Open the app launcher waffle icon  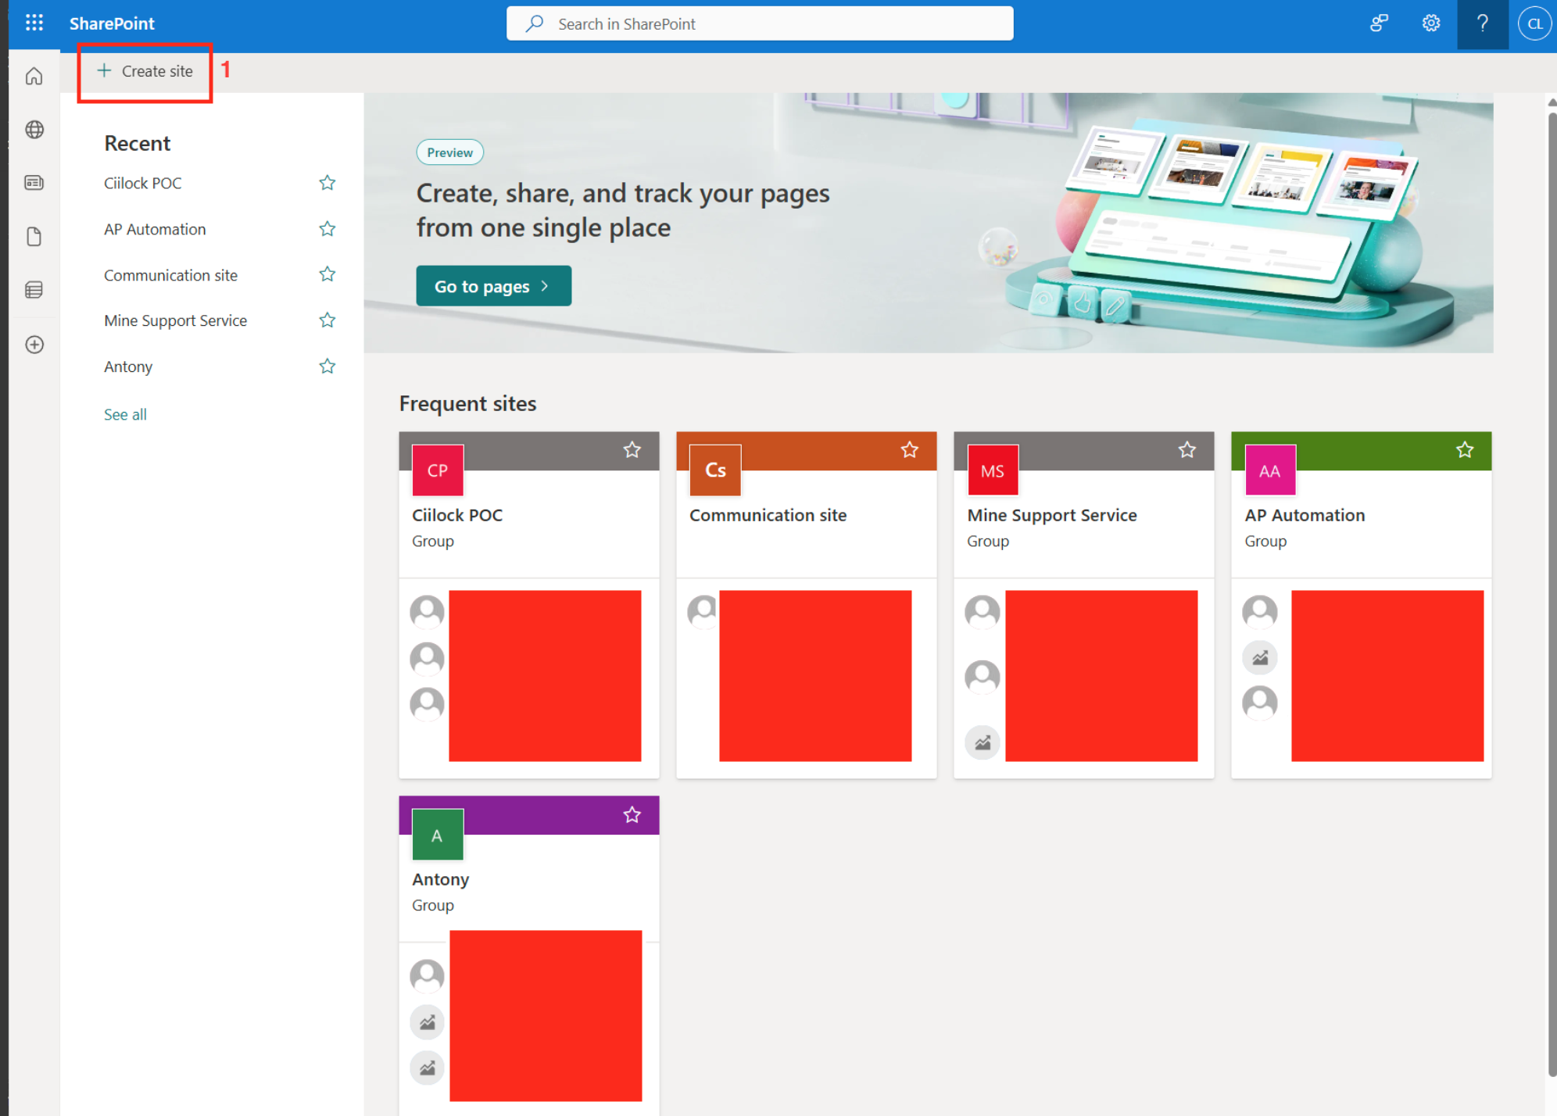34,23
